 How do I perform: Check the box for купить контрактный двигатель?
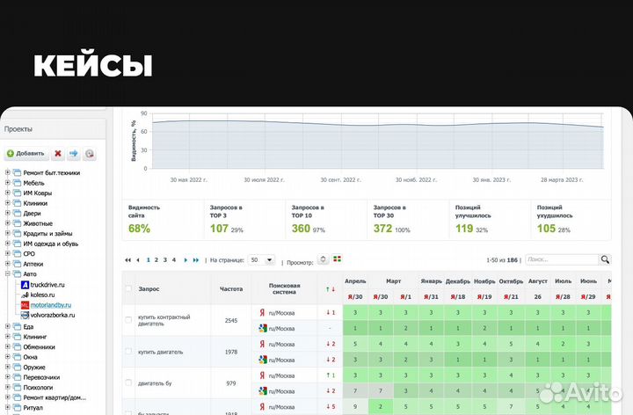click(x=128, y=319)
